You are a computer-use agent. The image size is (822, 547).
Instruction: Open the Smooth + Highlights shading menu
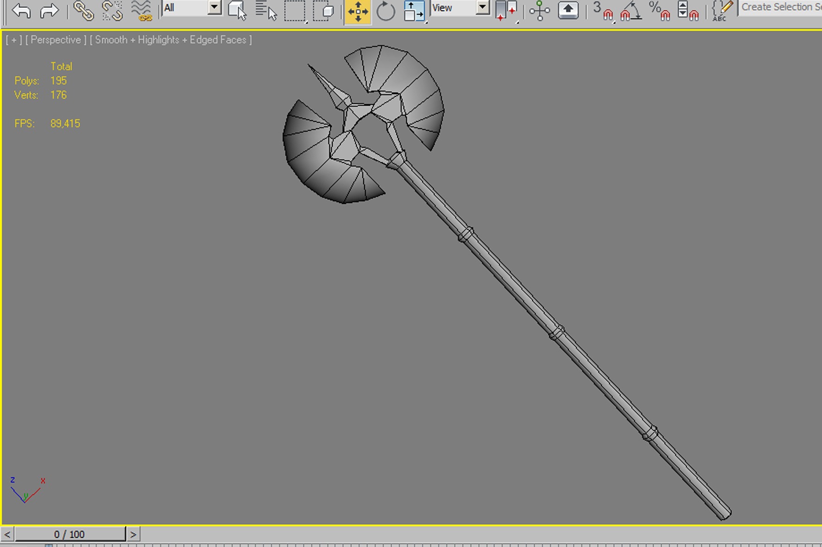170,40
